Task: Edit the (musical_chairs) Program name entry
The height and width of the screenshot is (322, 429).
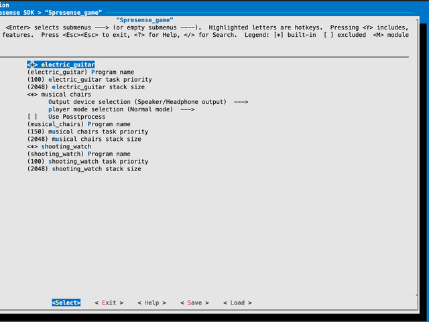Action: (79, 124)
